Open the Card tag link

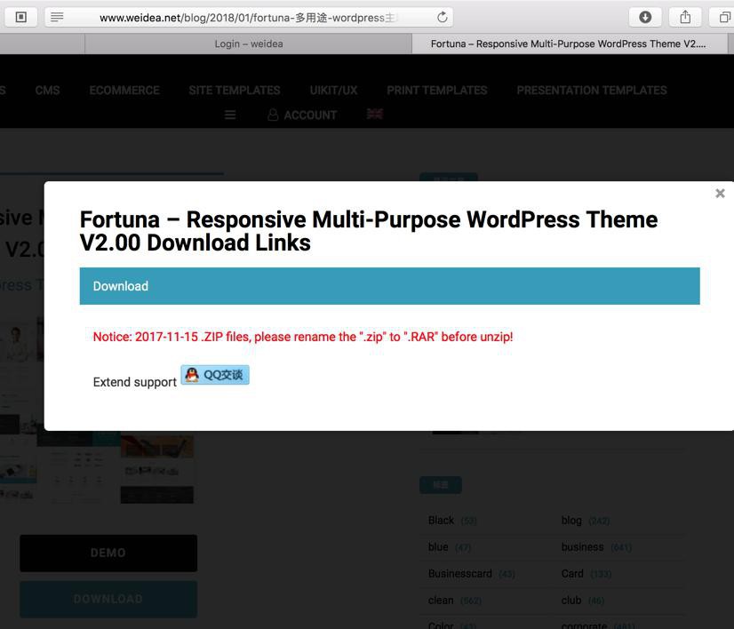572,574
